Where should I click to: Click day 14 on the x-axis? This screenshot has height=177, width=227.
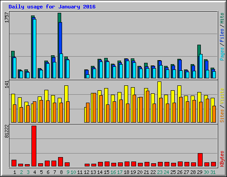click(100, 172)
